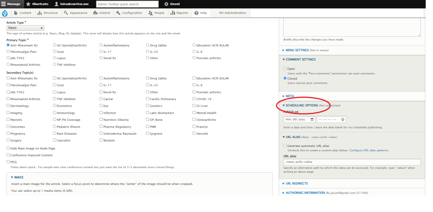Enable Generate automatic URL alias checkbox
The height and width of the screenshot is (212, 433).
[x=285, y=145]
